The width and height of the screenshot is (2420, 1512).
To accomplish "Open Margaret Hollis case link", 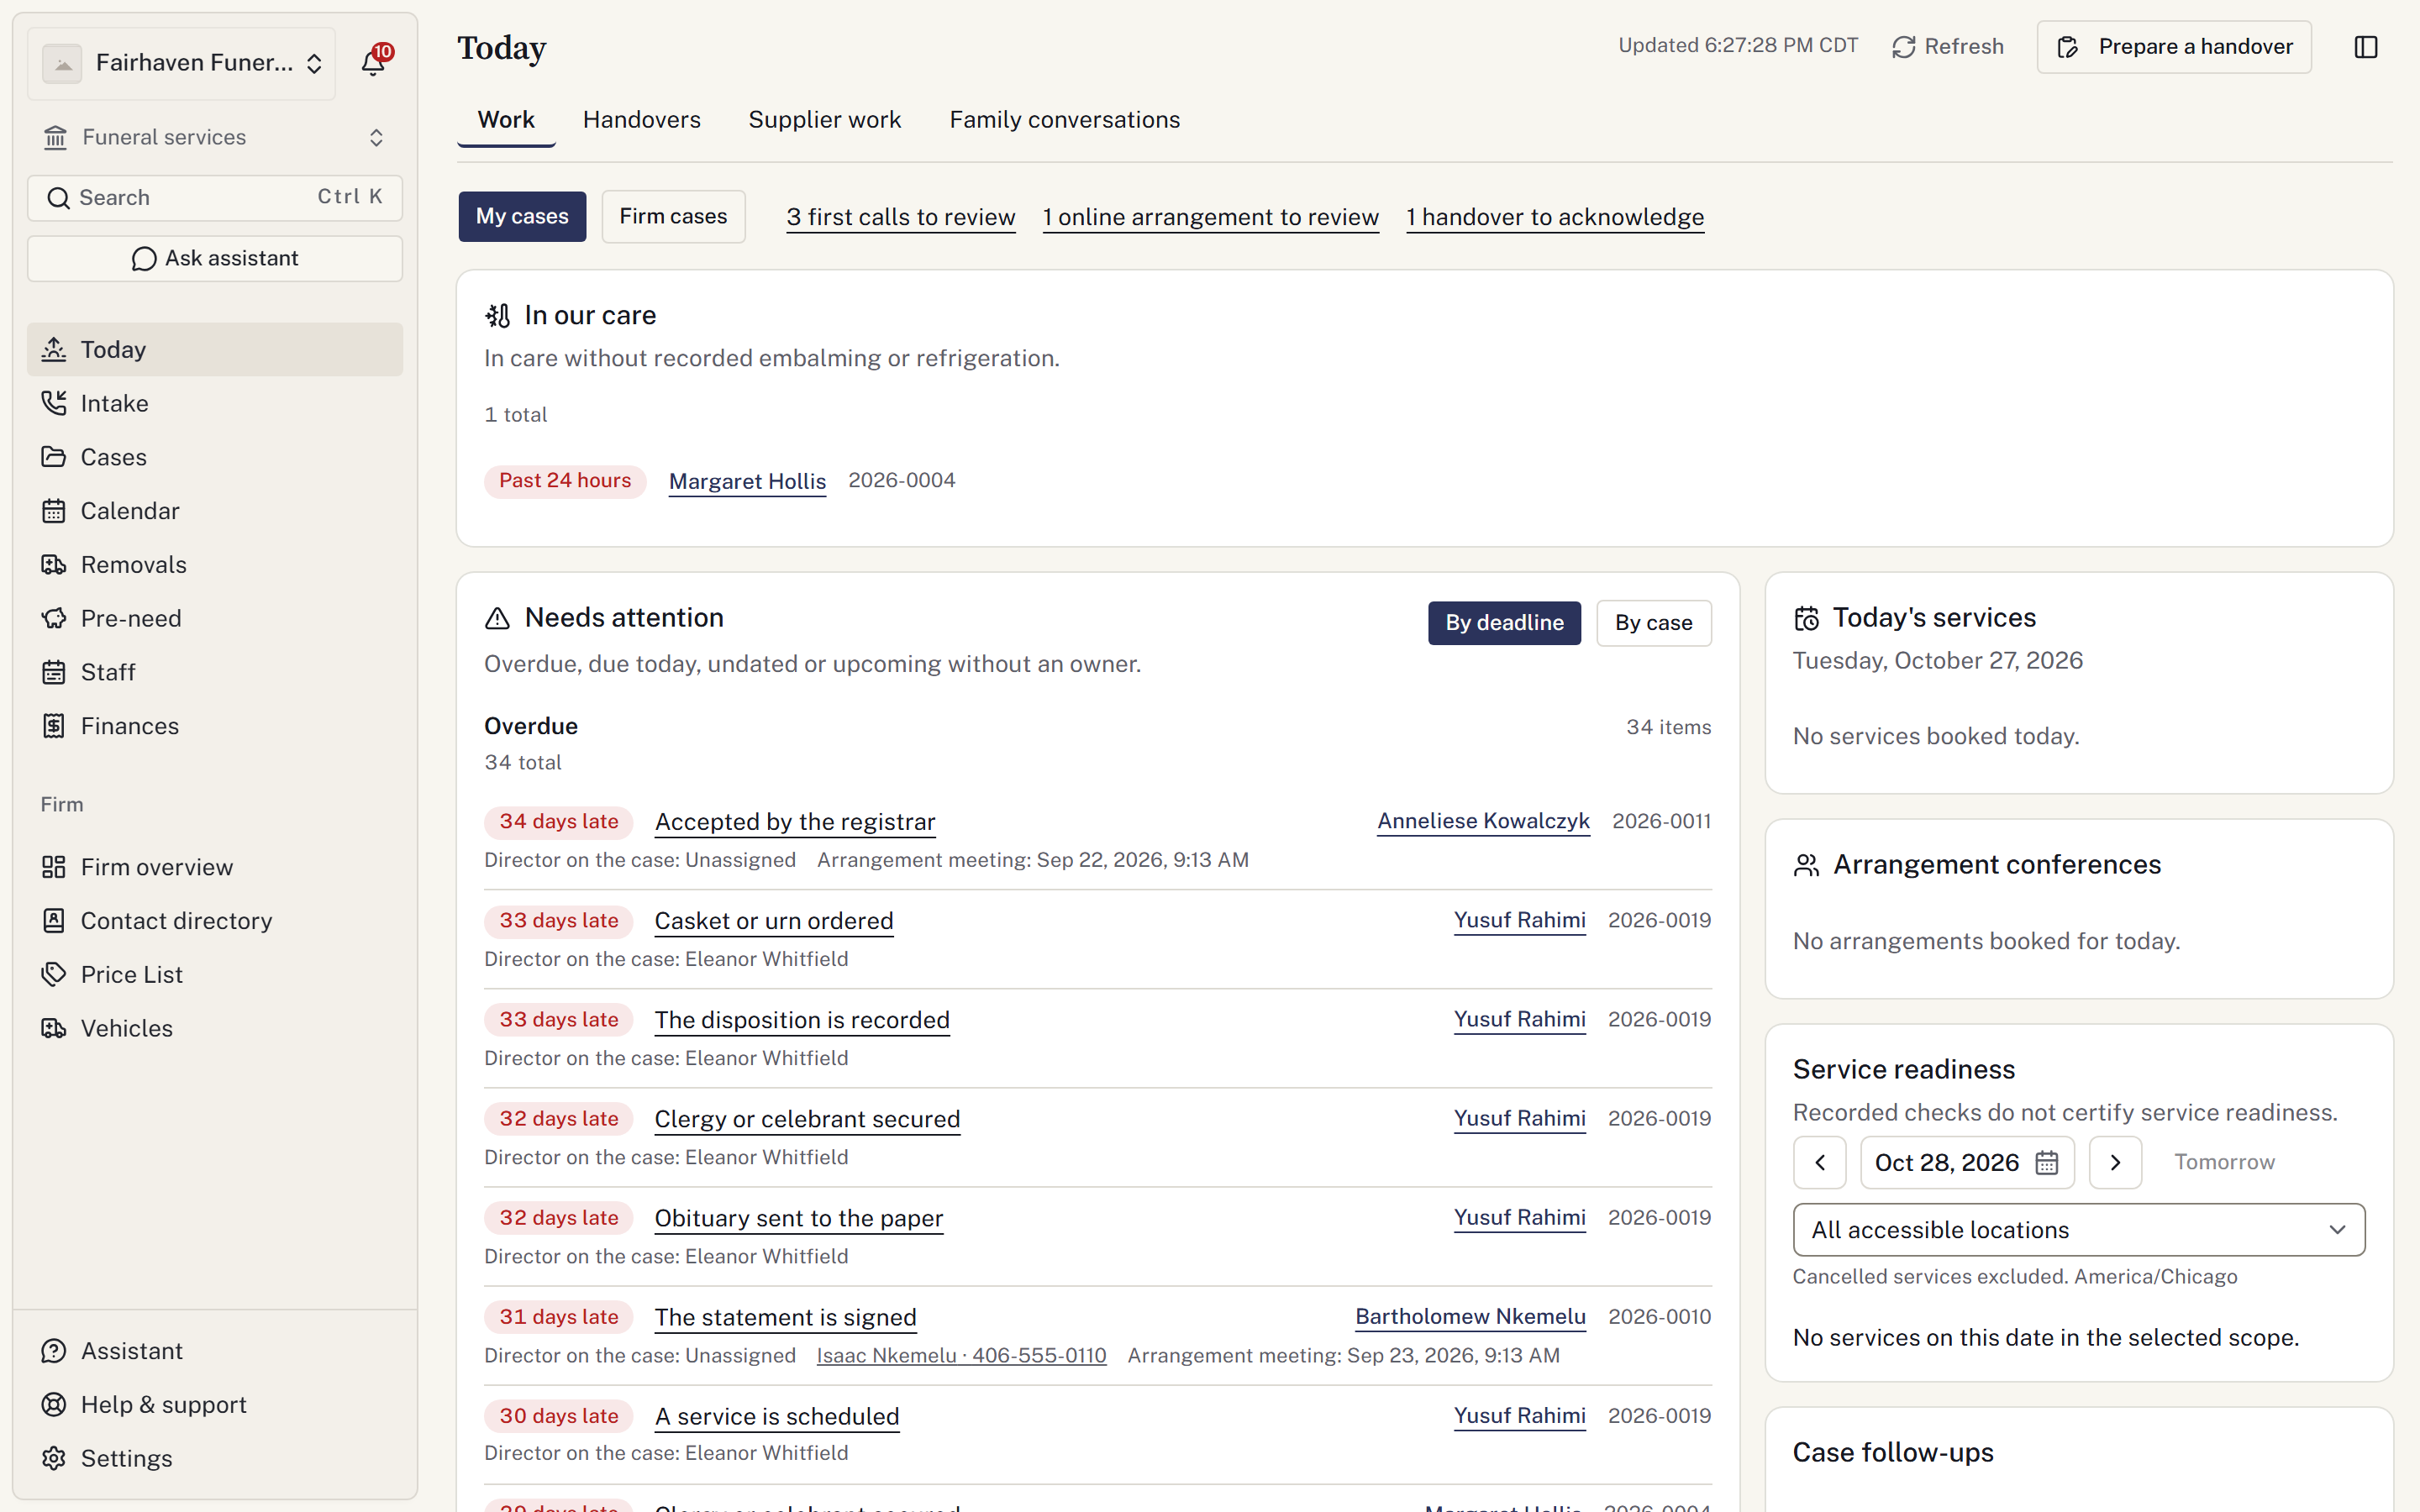I will [x=747, y=481].
